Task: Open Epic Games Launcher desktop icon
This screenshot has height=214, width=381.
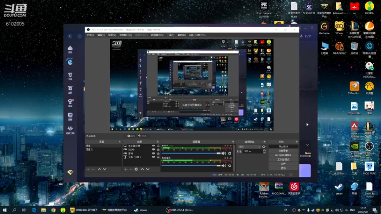Action: (264, 10)
